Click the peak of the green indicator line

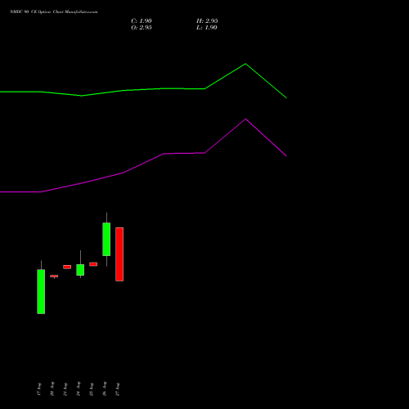(x=245, y=64)
